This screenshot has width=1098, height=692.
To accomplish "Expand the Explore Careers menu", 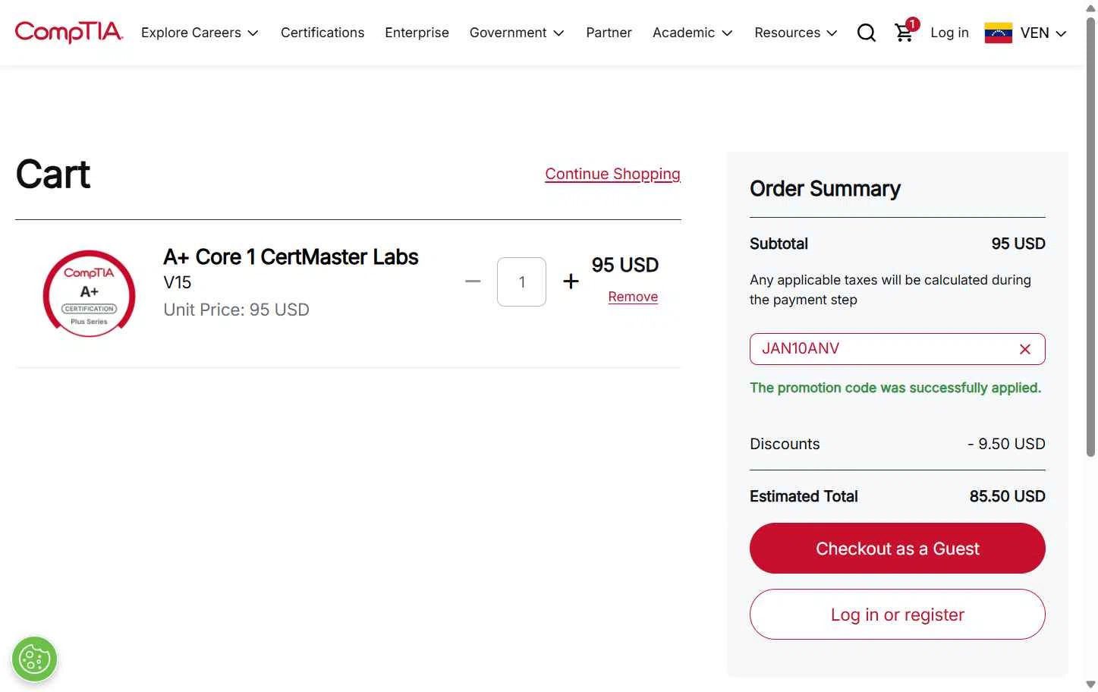I will (200, 33).
